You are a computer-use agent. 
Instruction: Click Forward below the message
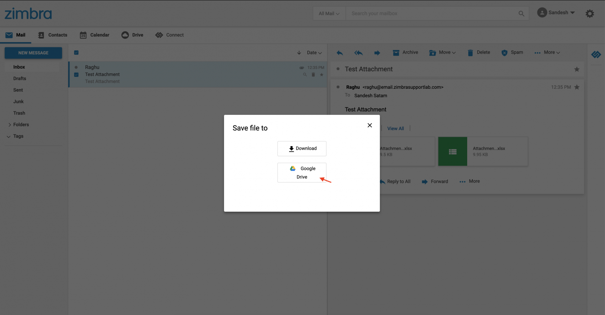[435, 182]
